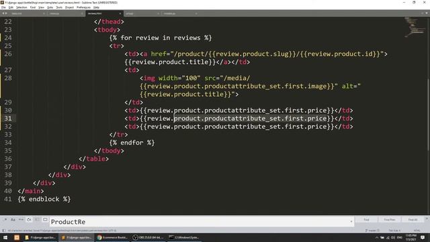Image resolution: width=430 pixels, height=242 pixels.
Task: Click the vertical editor scrollbar
Action: click(429, 115)
